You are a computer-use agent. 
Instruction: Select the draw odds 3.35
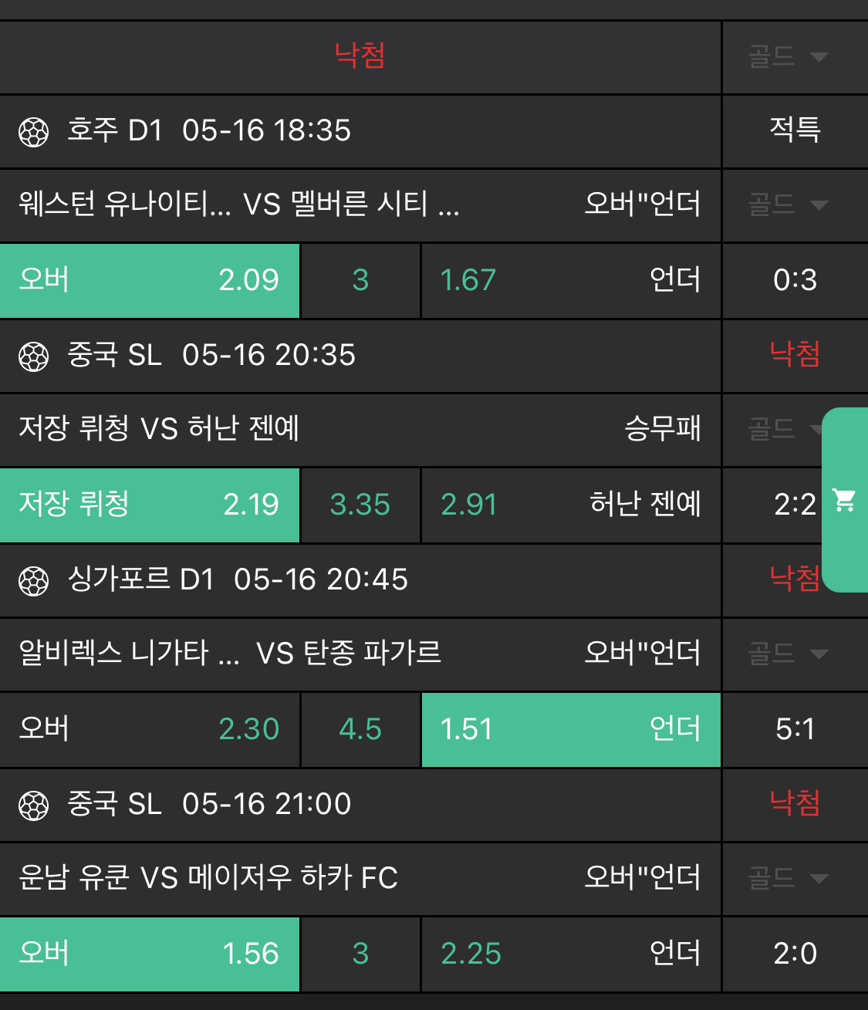click(x=360, y=505)
